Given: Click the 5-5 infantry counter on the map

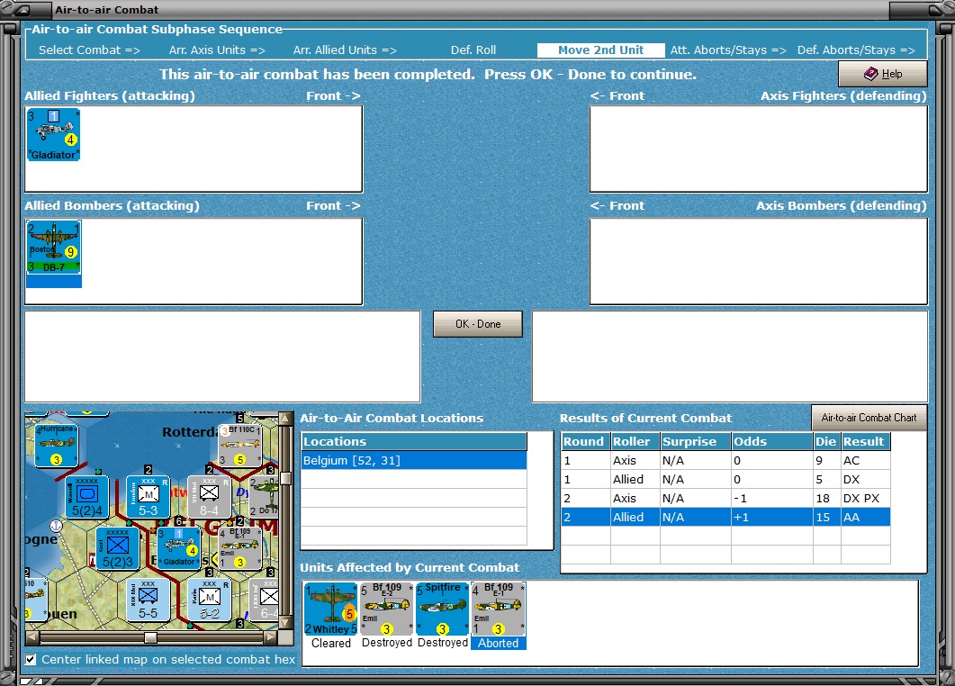Looking at the screenshot, I should 148,600.
